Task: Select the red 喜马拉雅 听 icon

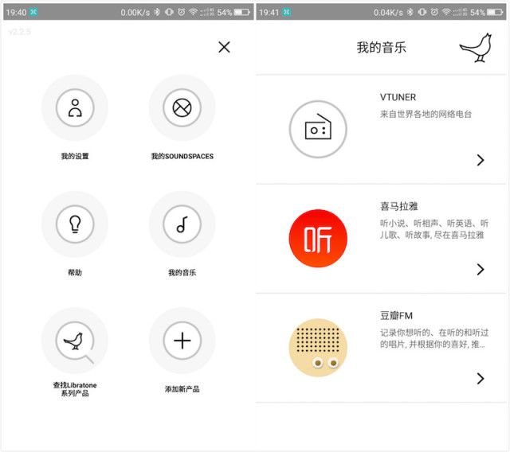Action: point(318,239)
